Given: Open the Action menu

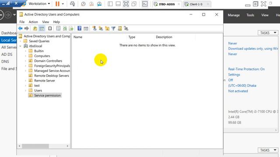Looking at the screenshot, I should pyautogui.click(x=33, y=22).
